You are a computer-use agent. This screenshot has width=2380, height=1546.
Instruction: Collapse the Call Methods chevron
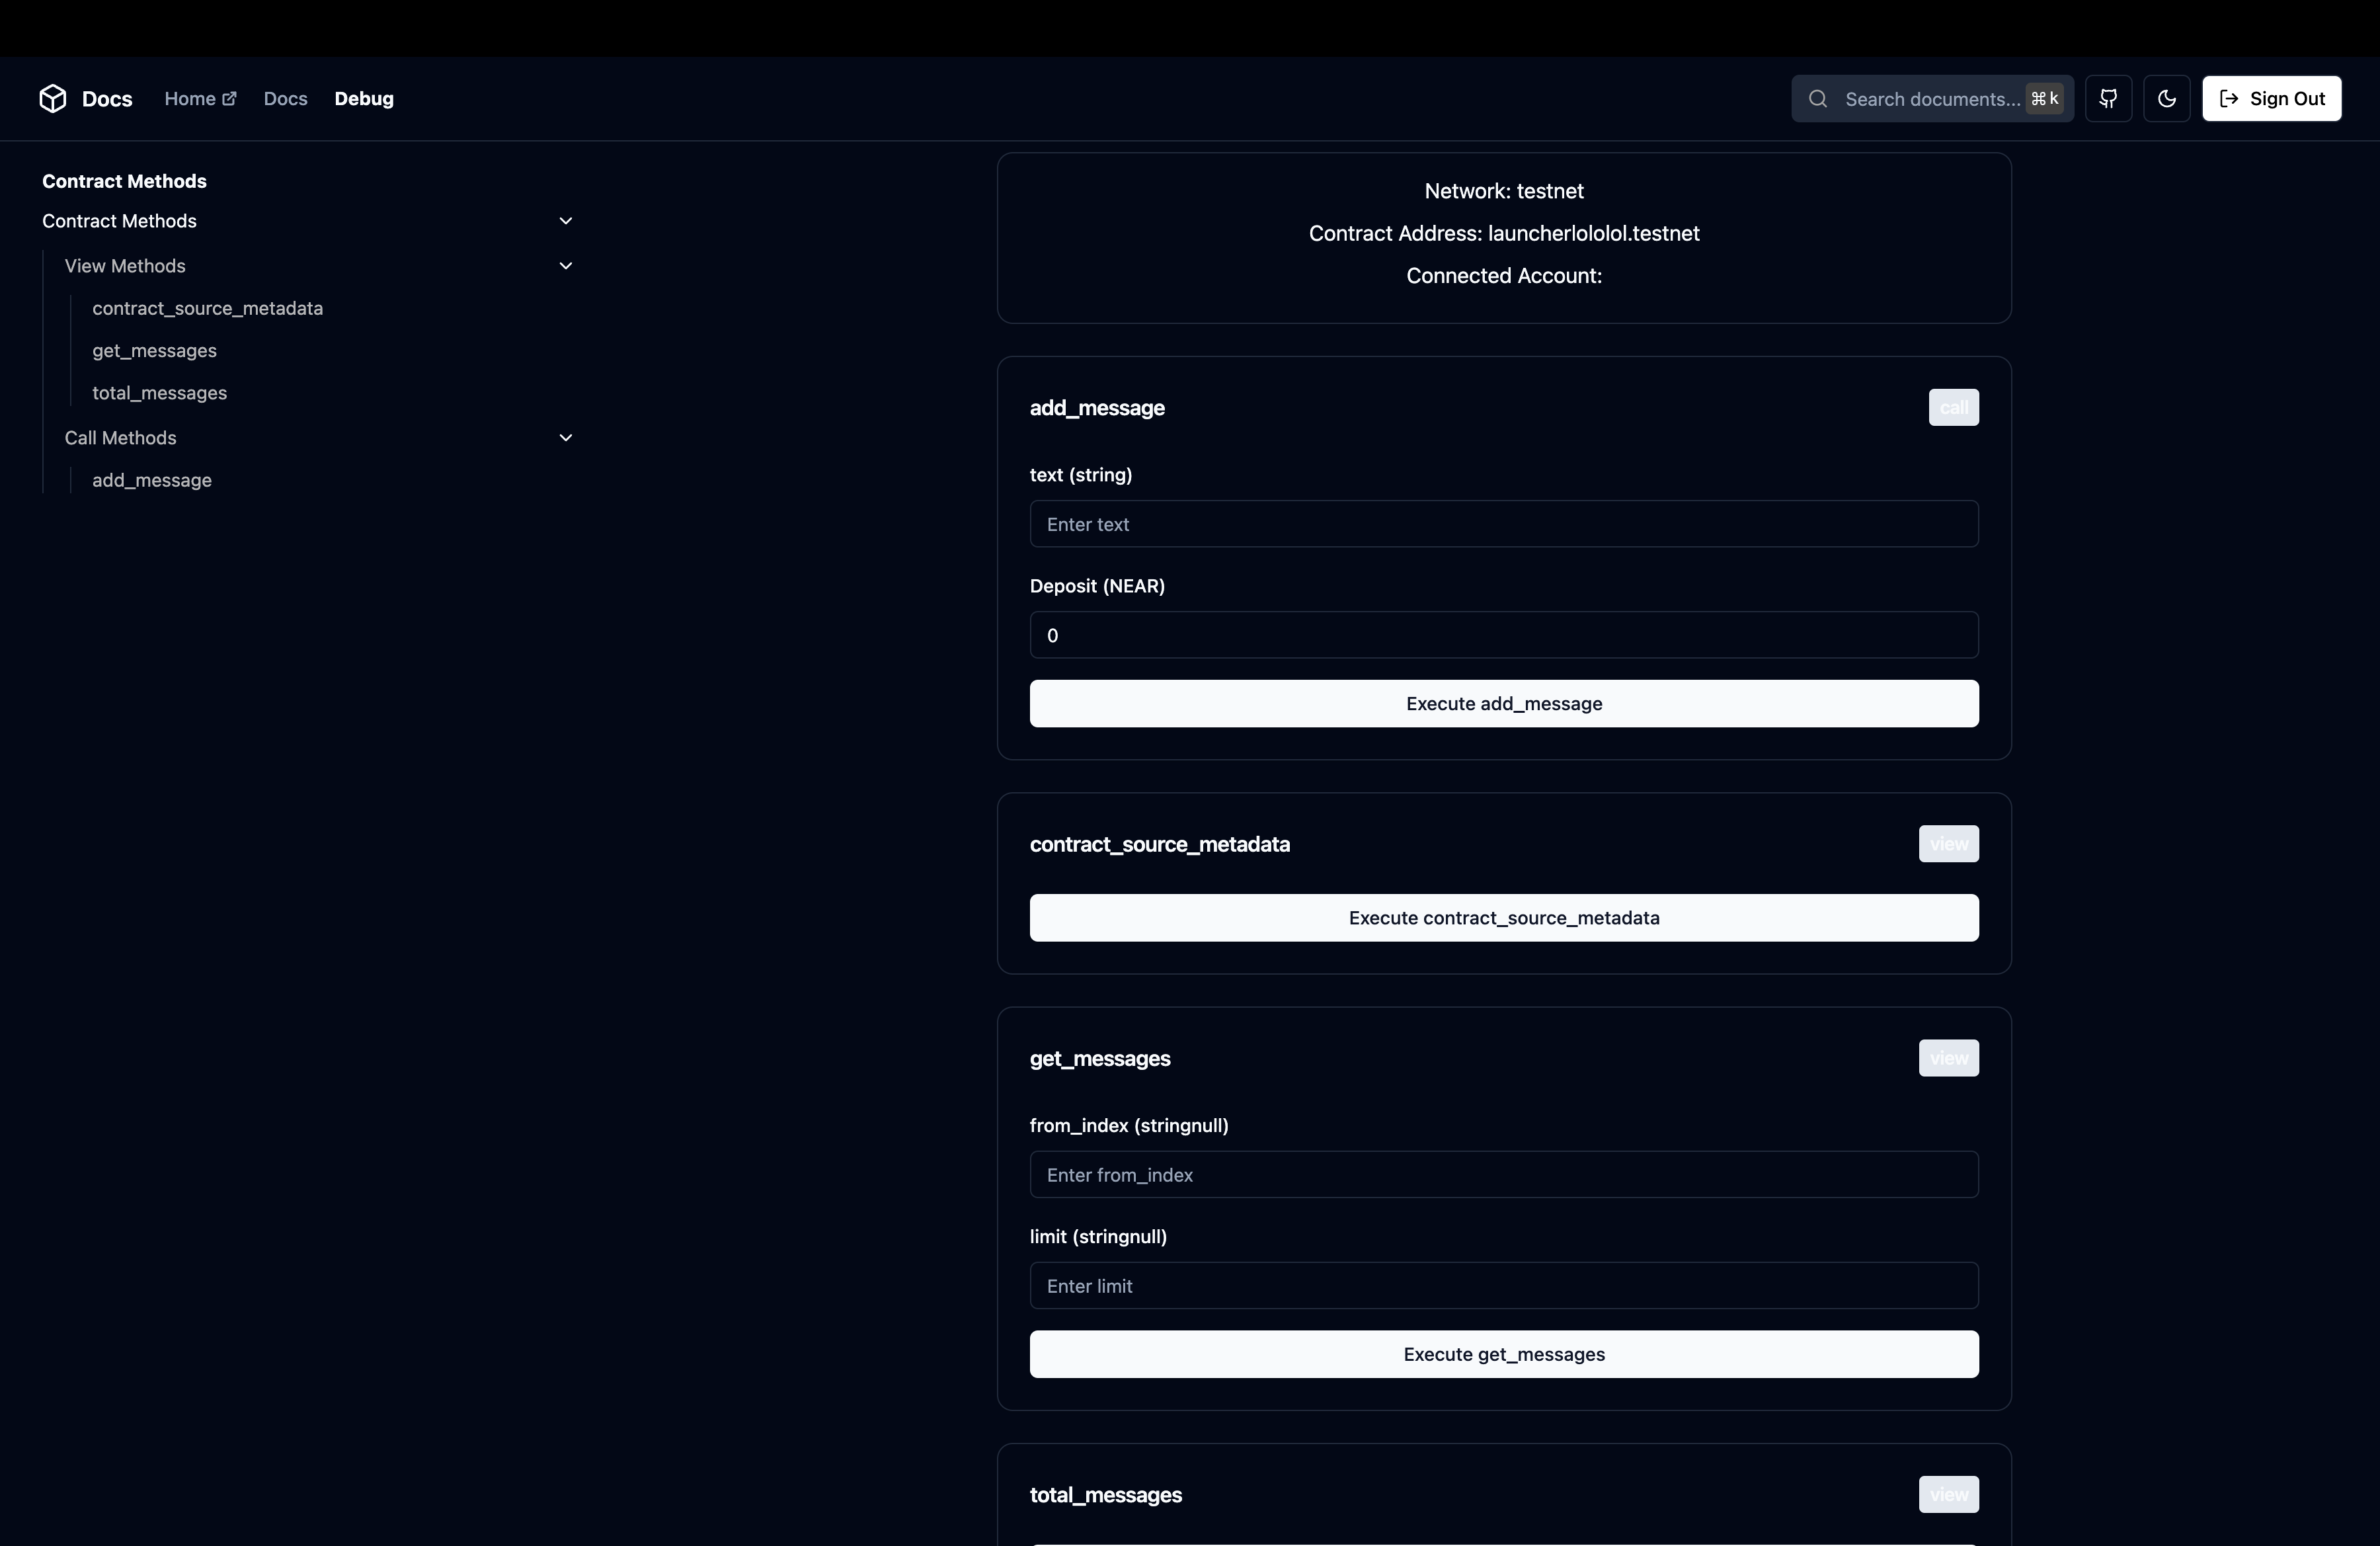click(565, 437)
